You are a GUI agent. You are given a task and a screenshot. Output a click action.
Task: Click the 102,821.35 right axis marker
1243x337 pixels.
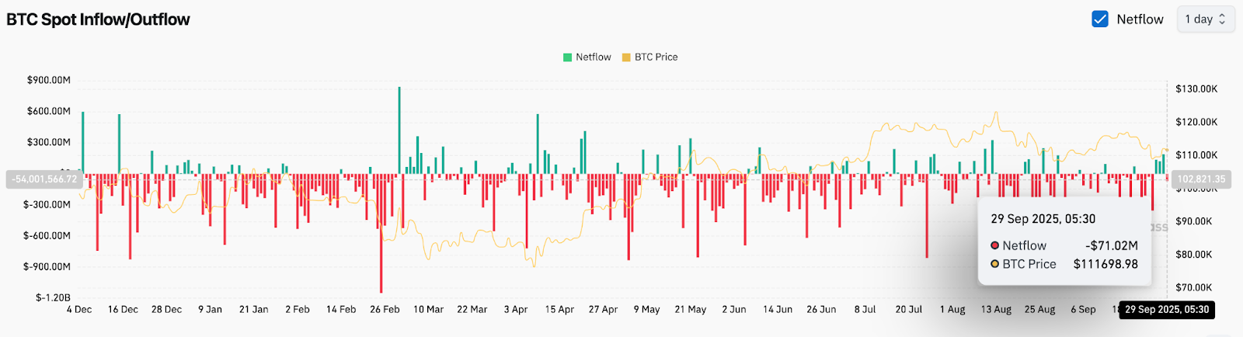(1200, 179)
